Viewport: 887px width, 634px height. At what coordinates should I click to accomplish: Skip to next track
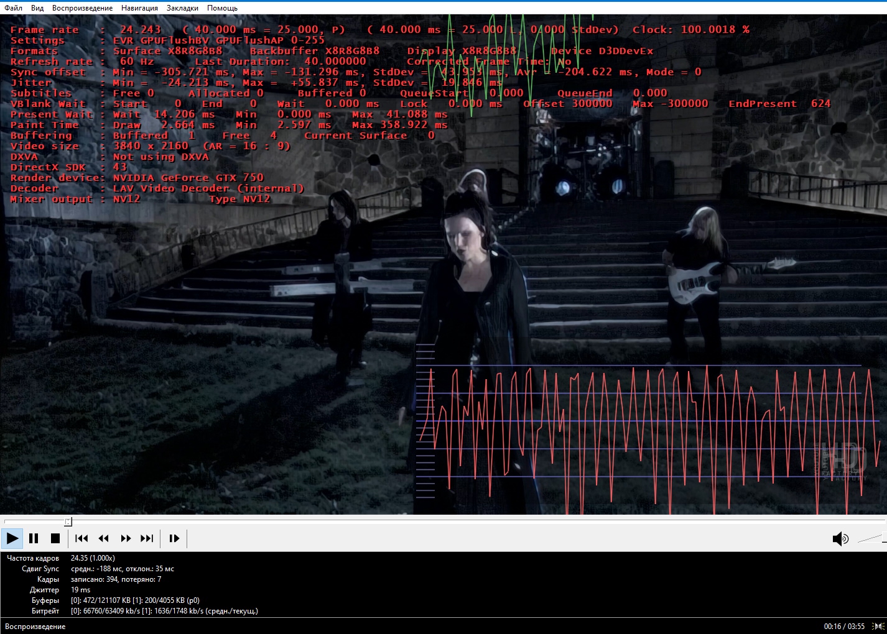pyautogui.click(x=147, y=538)
